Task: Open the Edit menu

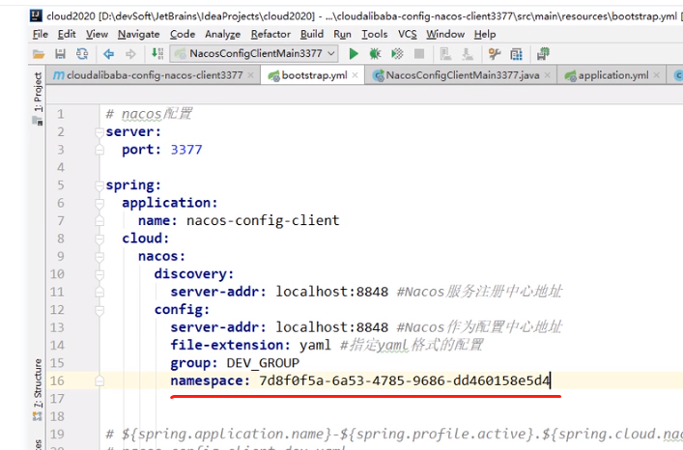Action: [67, 35]
